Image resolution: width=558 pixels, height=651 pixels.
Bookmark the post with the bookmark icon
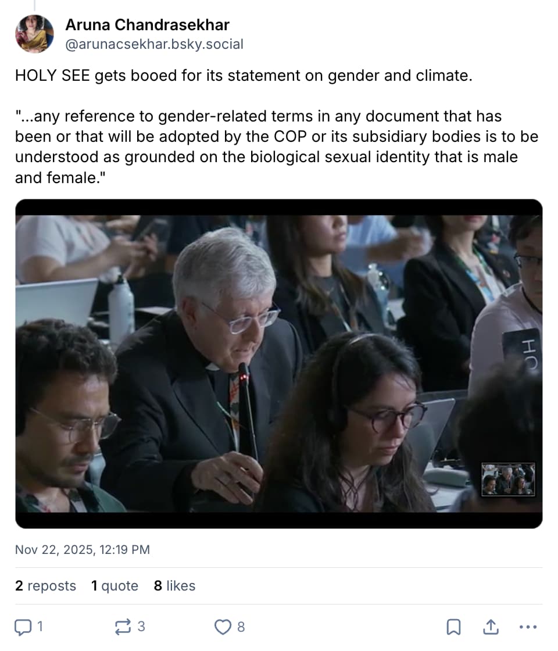454,627
